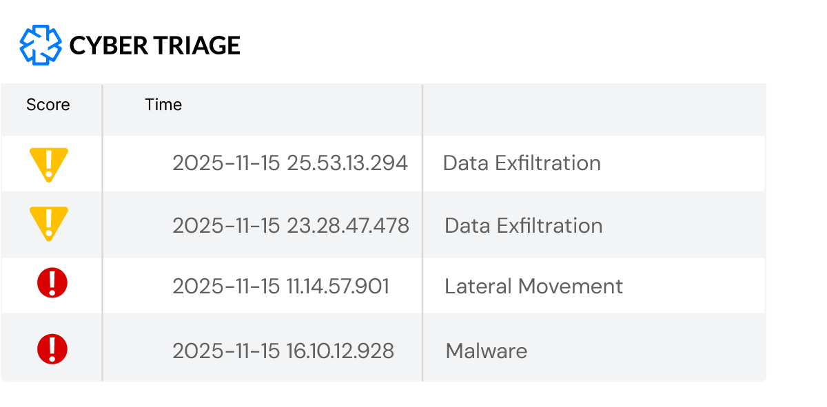Sort by the Time column header
Viewport: 827px width, 407px height.
(x=163, y=105)
